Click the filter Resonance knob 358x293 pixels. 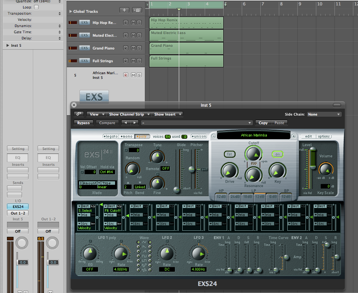coord(253,175)
